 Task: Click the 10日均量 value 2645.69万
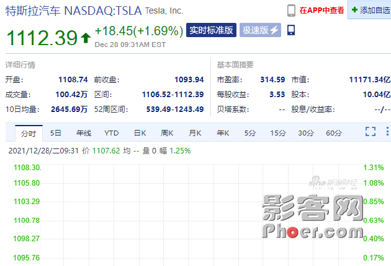[x=70, y=109]
